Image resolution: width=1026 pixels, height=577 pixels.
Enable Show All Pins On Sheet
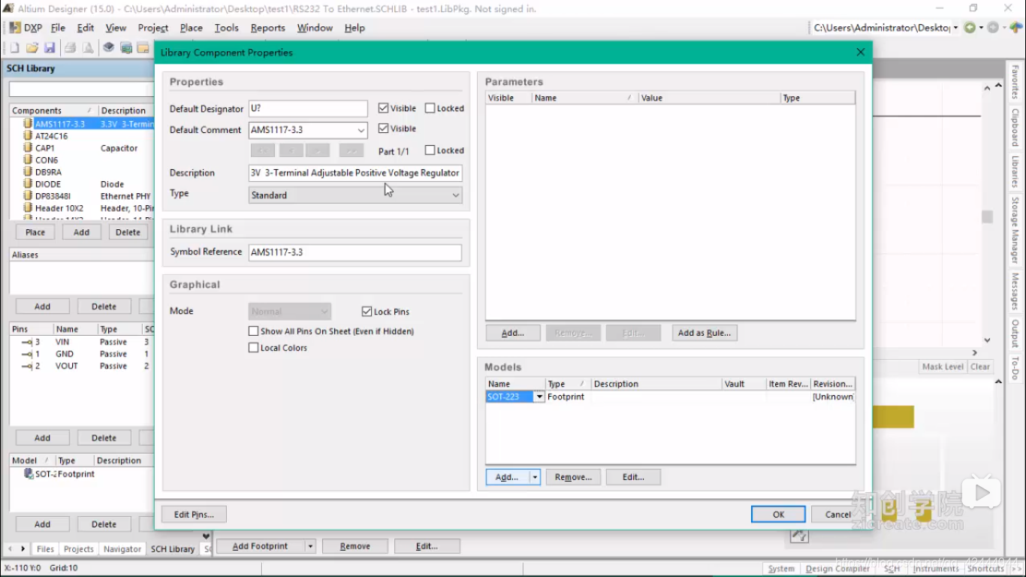coord(254,331)
